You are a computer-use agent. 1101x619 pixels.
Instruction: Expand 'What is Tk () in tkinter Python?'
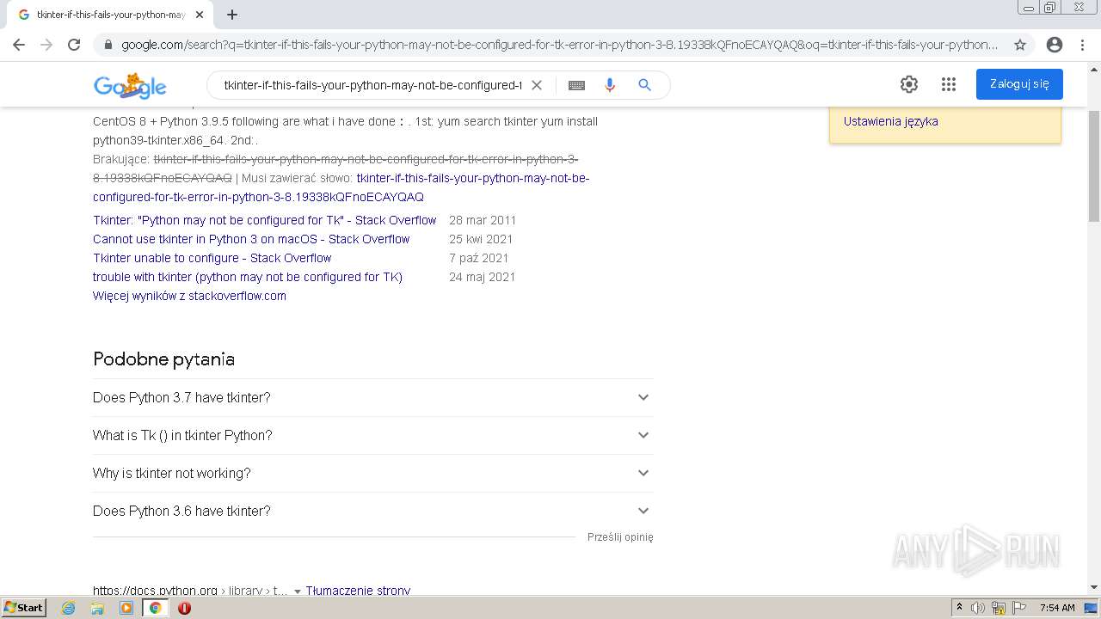[x=372, y=435]
